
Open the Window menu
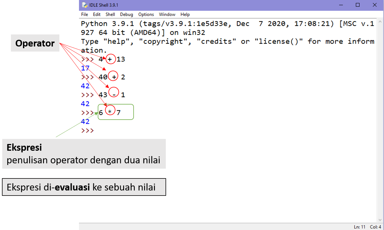click(x=167, y=14)
